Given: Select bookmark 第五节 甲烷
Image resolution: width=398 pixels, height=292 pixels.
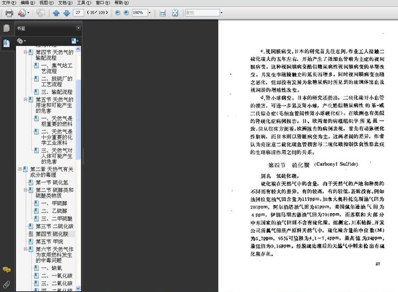Looking at the screenshot, I should 49,242.
